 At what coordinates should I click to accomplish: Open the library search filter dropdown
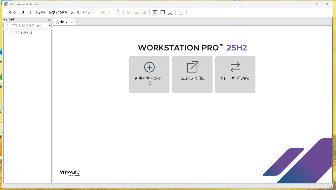pos(50,26)
